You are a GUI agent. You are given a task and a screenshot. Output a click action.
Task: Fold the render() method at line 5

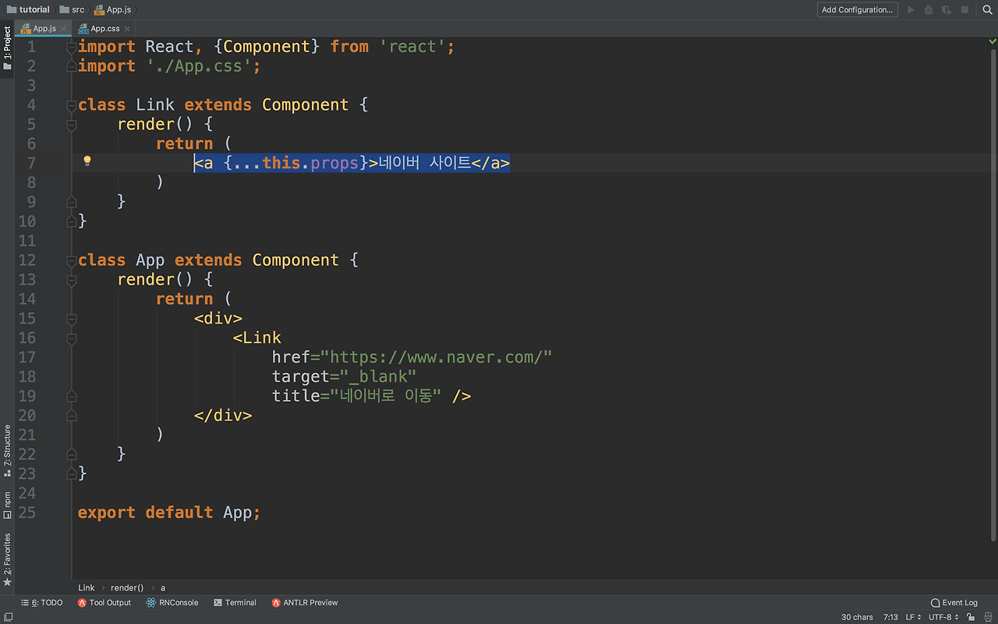pos(72,125)
